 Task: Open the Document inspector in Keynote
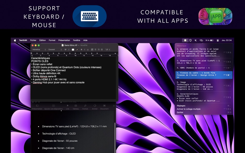pyautogui.click(x=104, y=107)
